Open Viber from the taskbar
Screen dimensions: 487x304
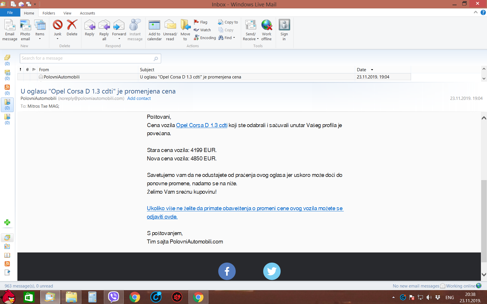point(114,297)
